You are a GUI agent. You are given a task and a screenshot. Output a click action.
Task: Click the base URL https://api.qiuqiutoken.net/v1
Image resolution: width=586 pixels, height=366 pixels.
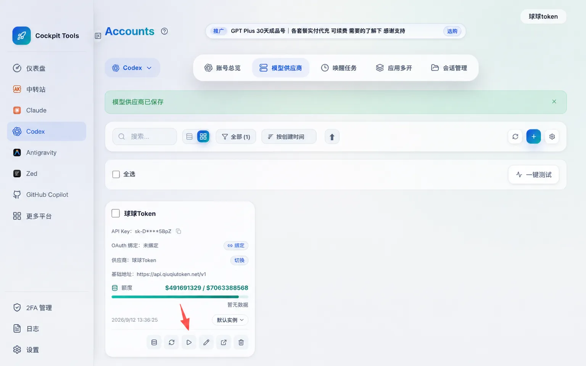pyautogui.click(x=171, y=274)
